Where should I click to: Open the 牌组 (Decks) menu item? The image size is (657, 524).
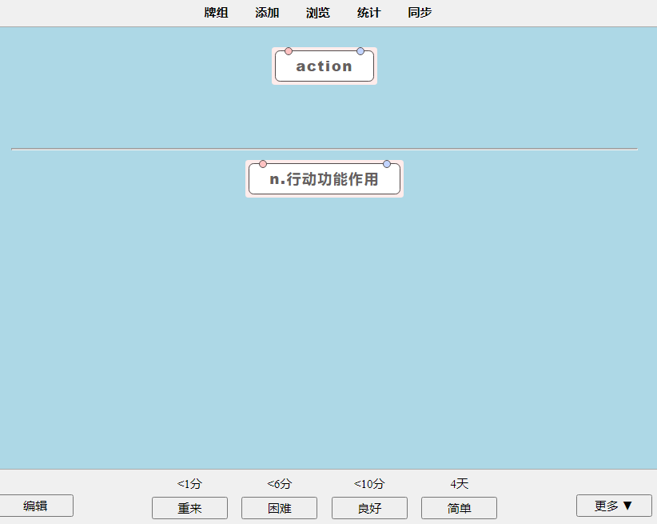[x=216, y=13]
